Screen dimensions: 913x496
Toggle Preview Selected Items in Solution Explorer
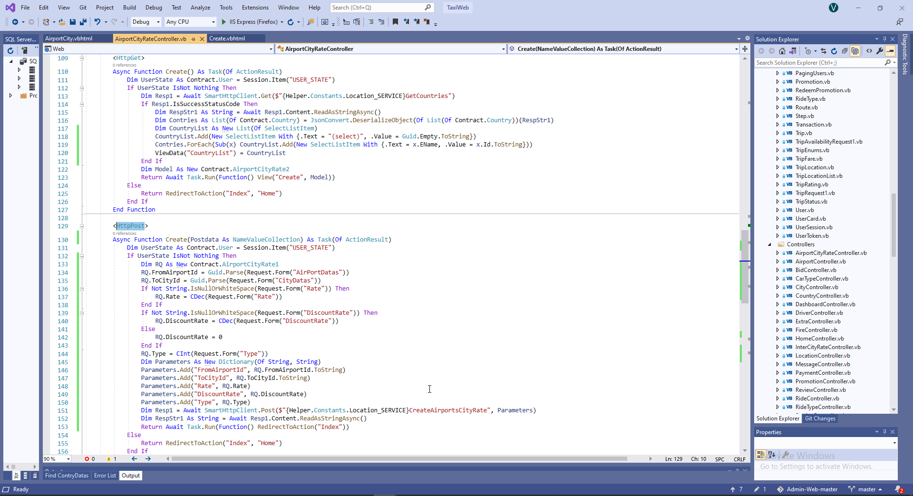890,51
